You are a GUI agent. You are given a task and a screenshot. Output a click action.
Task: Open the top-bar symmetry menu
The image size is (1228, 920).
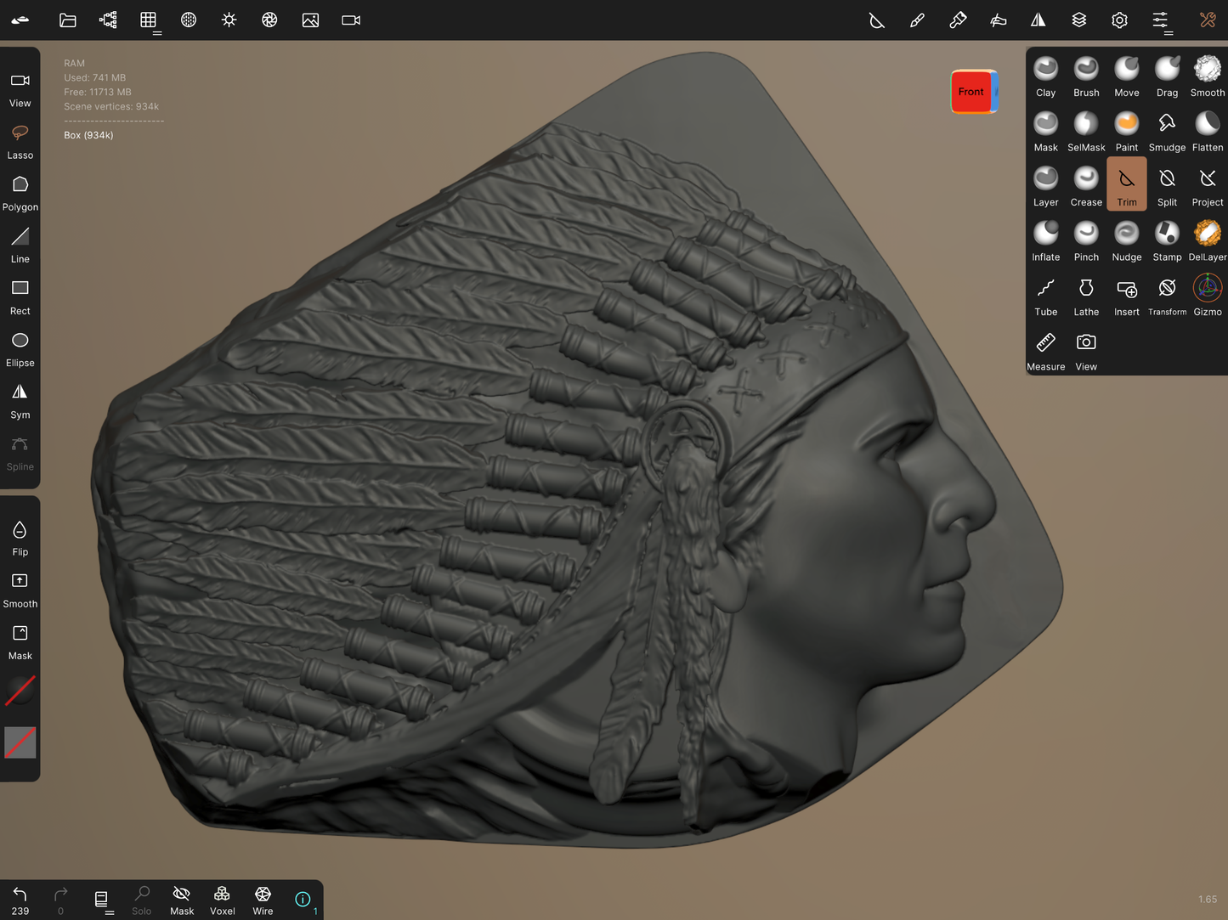1038,20
